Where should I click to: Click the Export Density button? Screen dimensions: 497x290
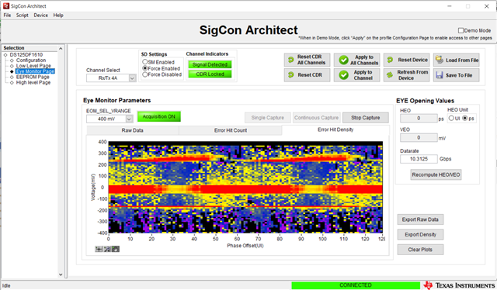tap(420, 234)
